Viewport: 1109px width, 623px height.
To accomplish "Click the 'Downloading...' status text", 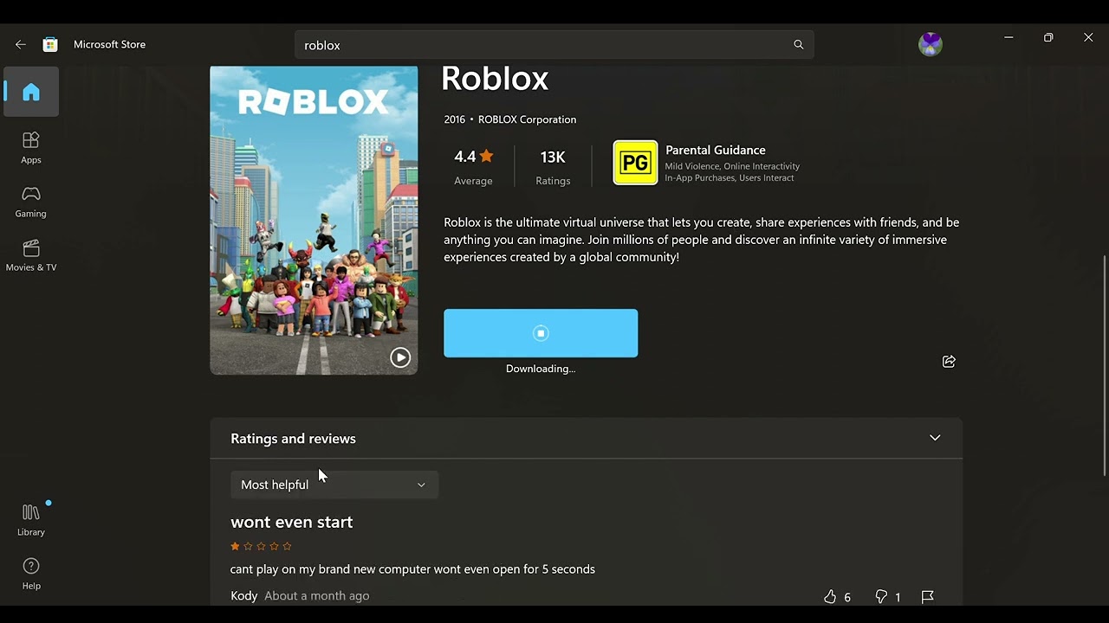I will tap(541, 369).
